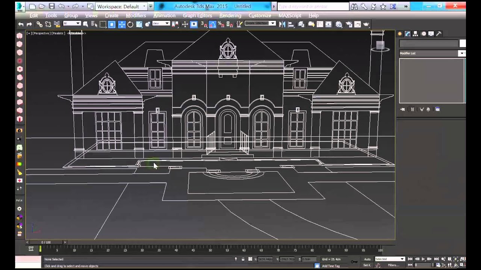Select the Unlink Selection tool
The image size is (481, 270).
coord(48,24)
